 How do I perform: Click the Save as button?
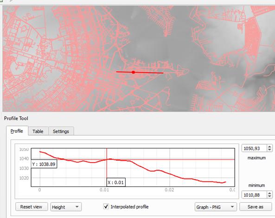(x=256, y=207)
